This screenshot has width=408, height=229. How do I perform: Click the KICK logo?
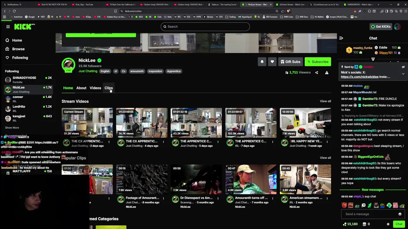[x=25, y=27]
